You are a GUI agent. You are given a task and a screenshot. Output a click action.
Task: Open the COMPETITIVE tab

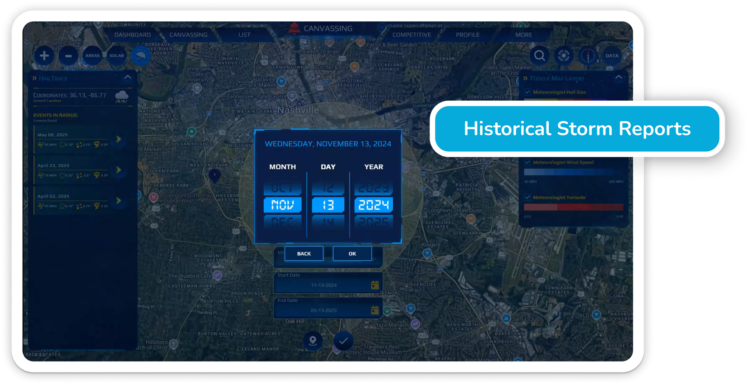[x=412, y=35]
